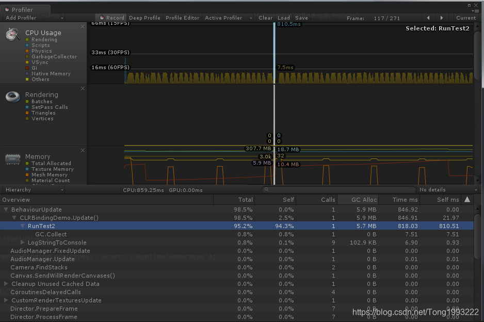
Task: Sort by Self column header
Action: (x=276, y=200)
